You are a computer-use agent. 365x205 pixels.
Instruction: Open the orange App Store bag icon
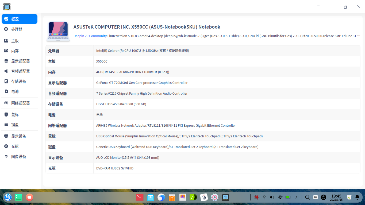point(172,197)
